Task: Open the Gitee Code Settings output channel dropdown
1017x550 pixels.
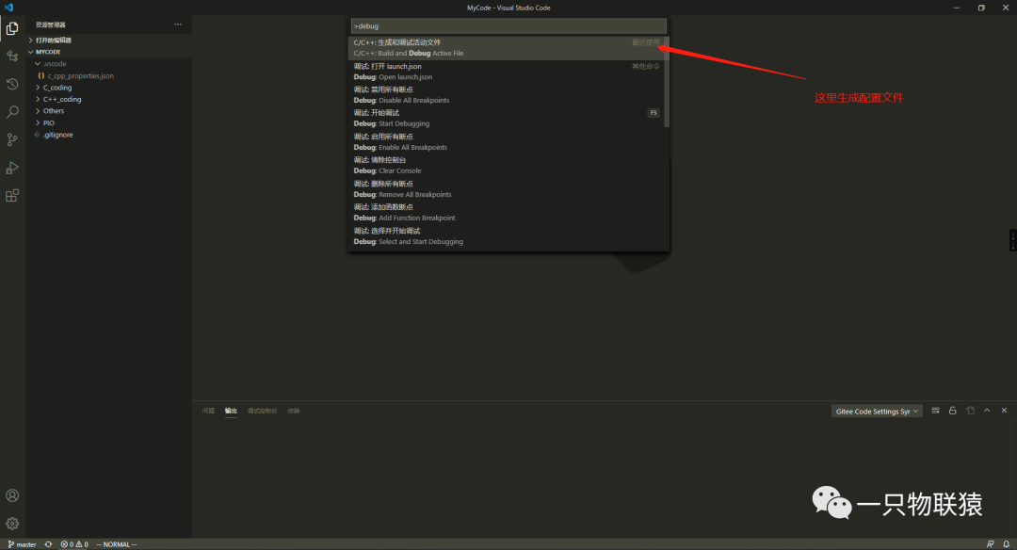Action: pyautogui.click(x=877, y=412)
